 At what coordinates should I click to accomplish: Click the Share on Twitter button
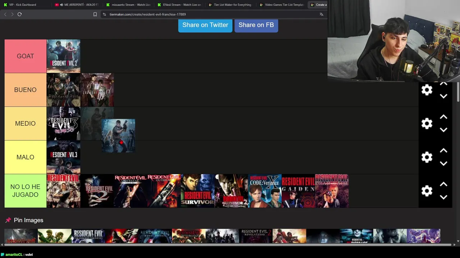(x=205, y=25)
